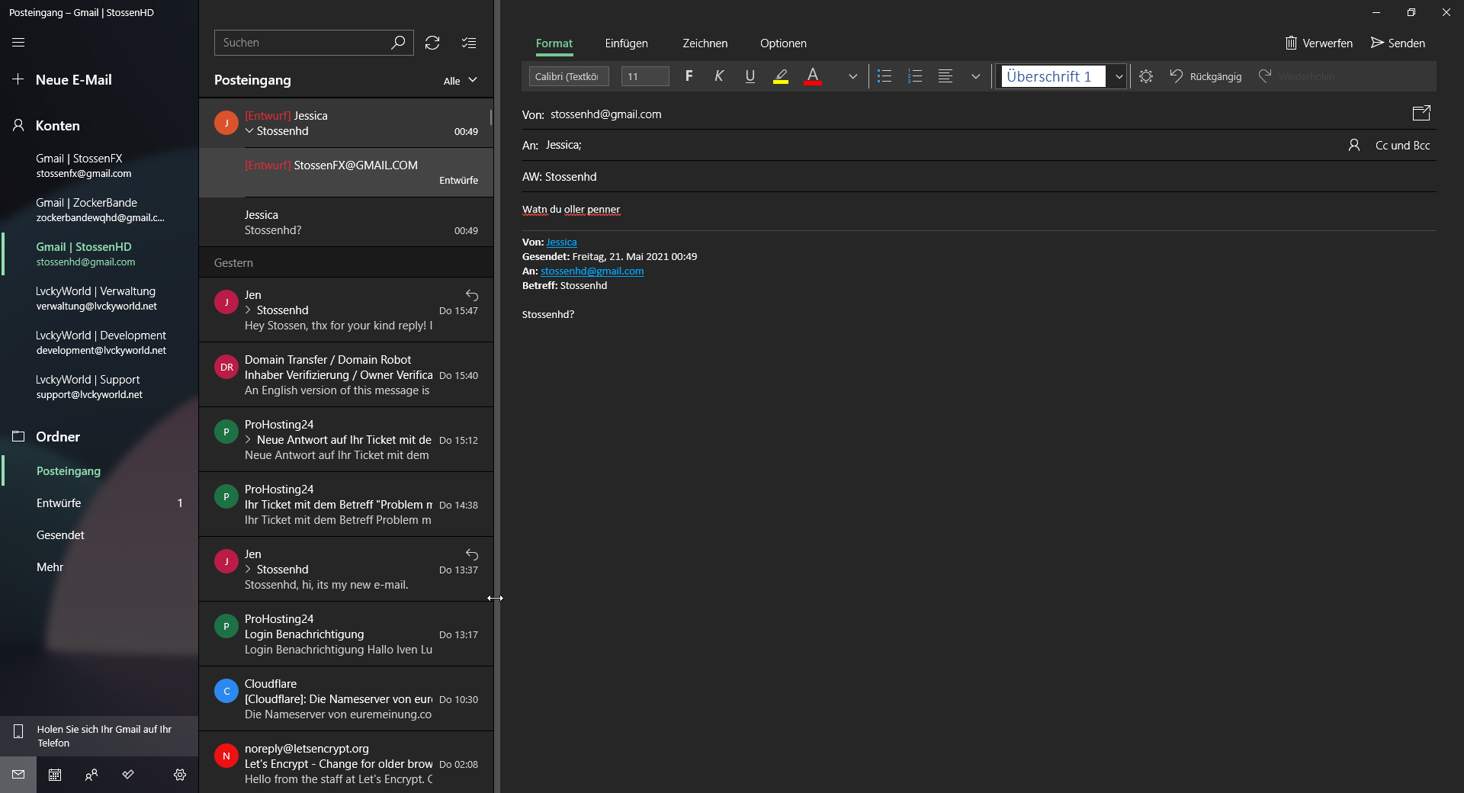Open the Überschrift 1 styles dropdown

click(x=1119, y=76)
